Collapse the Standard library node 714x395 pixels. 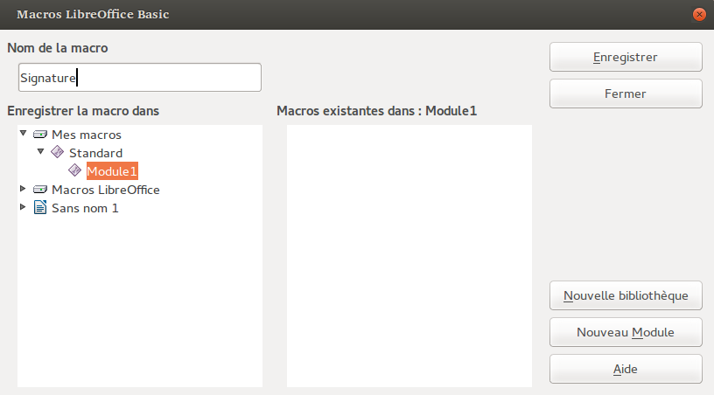(40, 151)
